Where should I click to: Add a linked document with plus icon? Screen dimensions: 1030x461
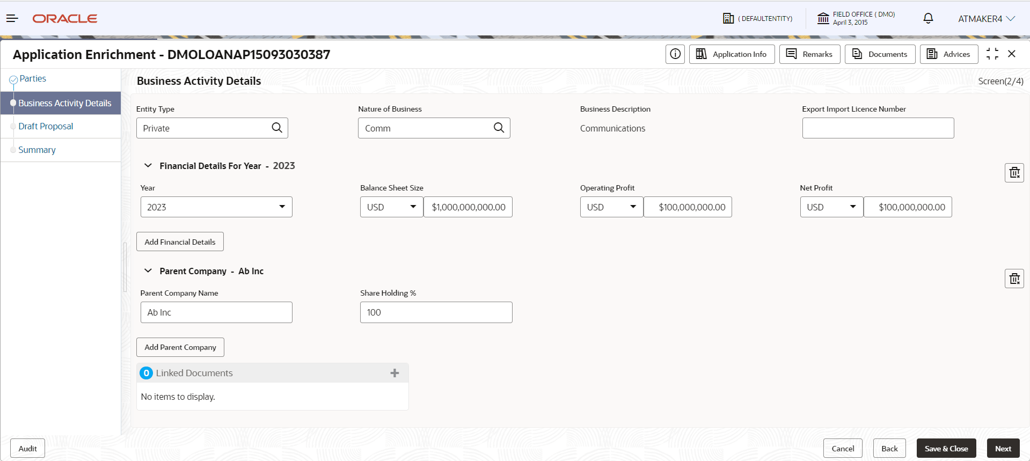point(395,373)
